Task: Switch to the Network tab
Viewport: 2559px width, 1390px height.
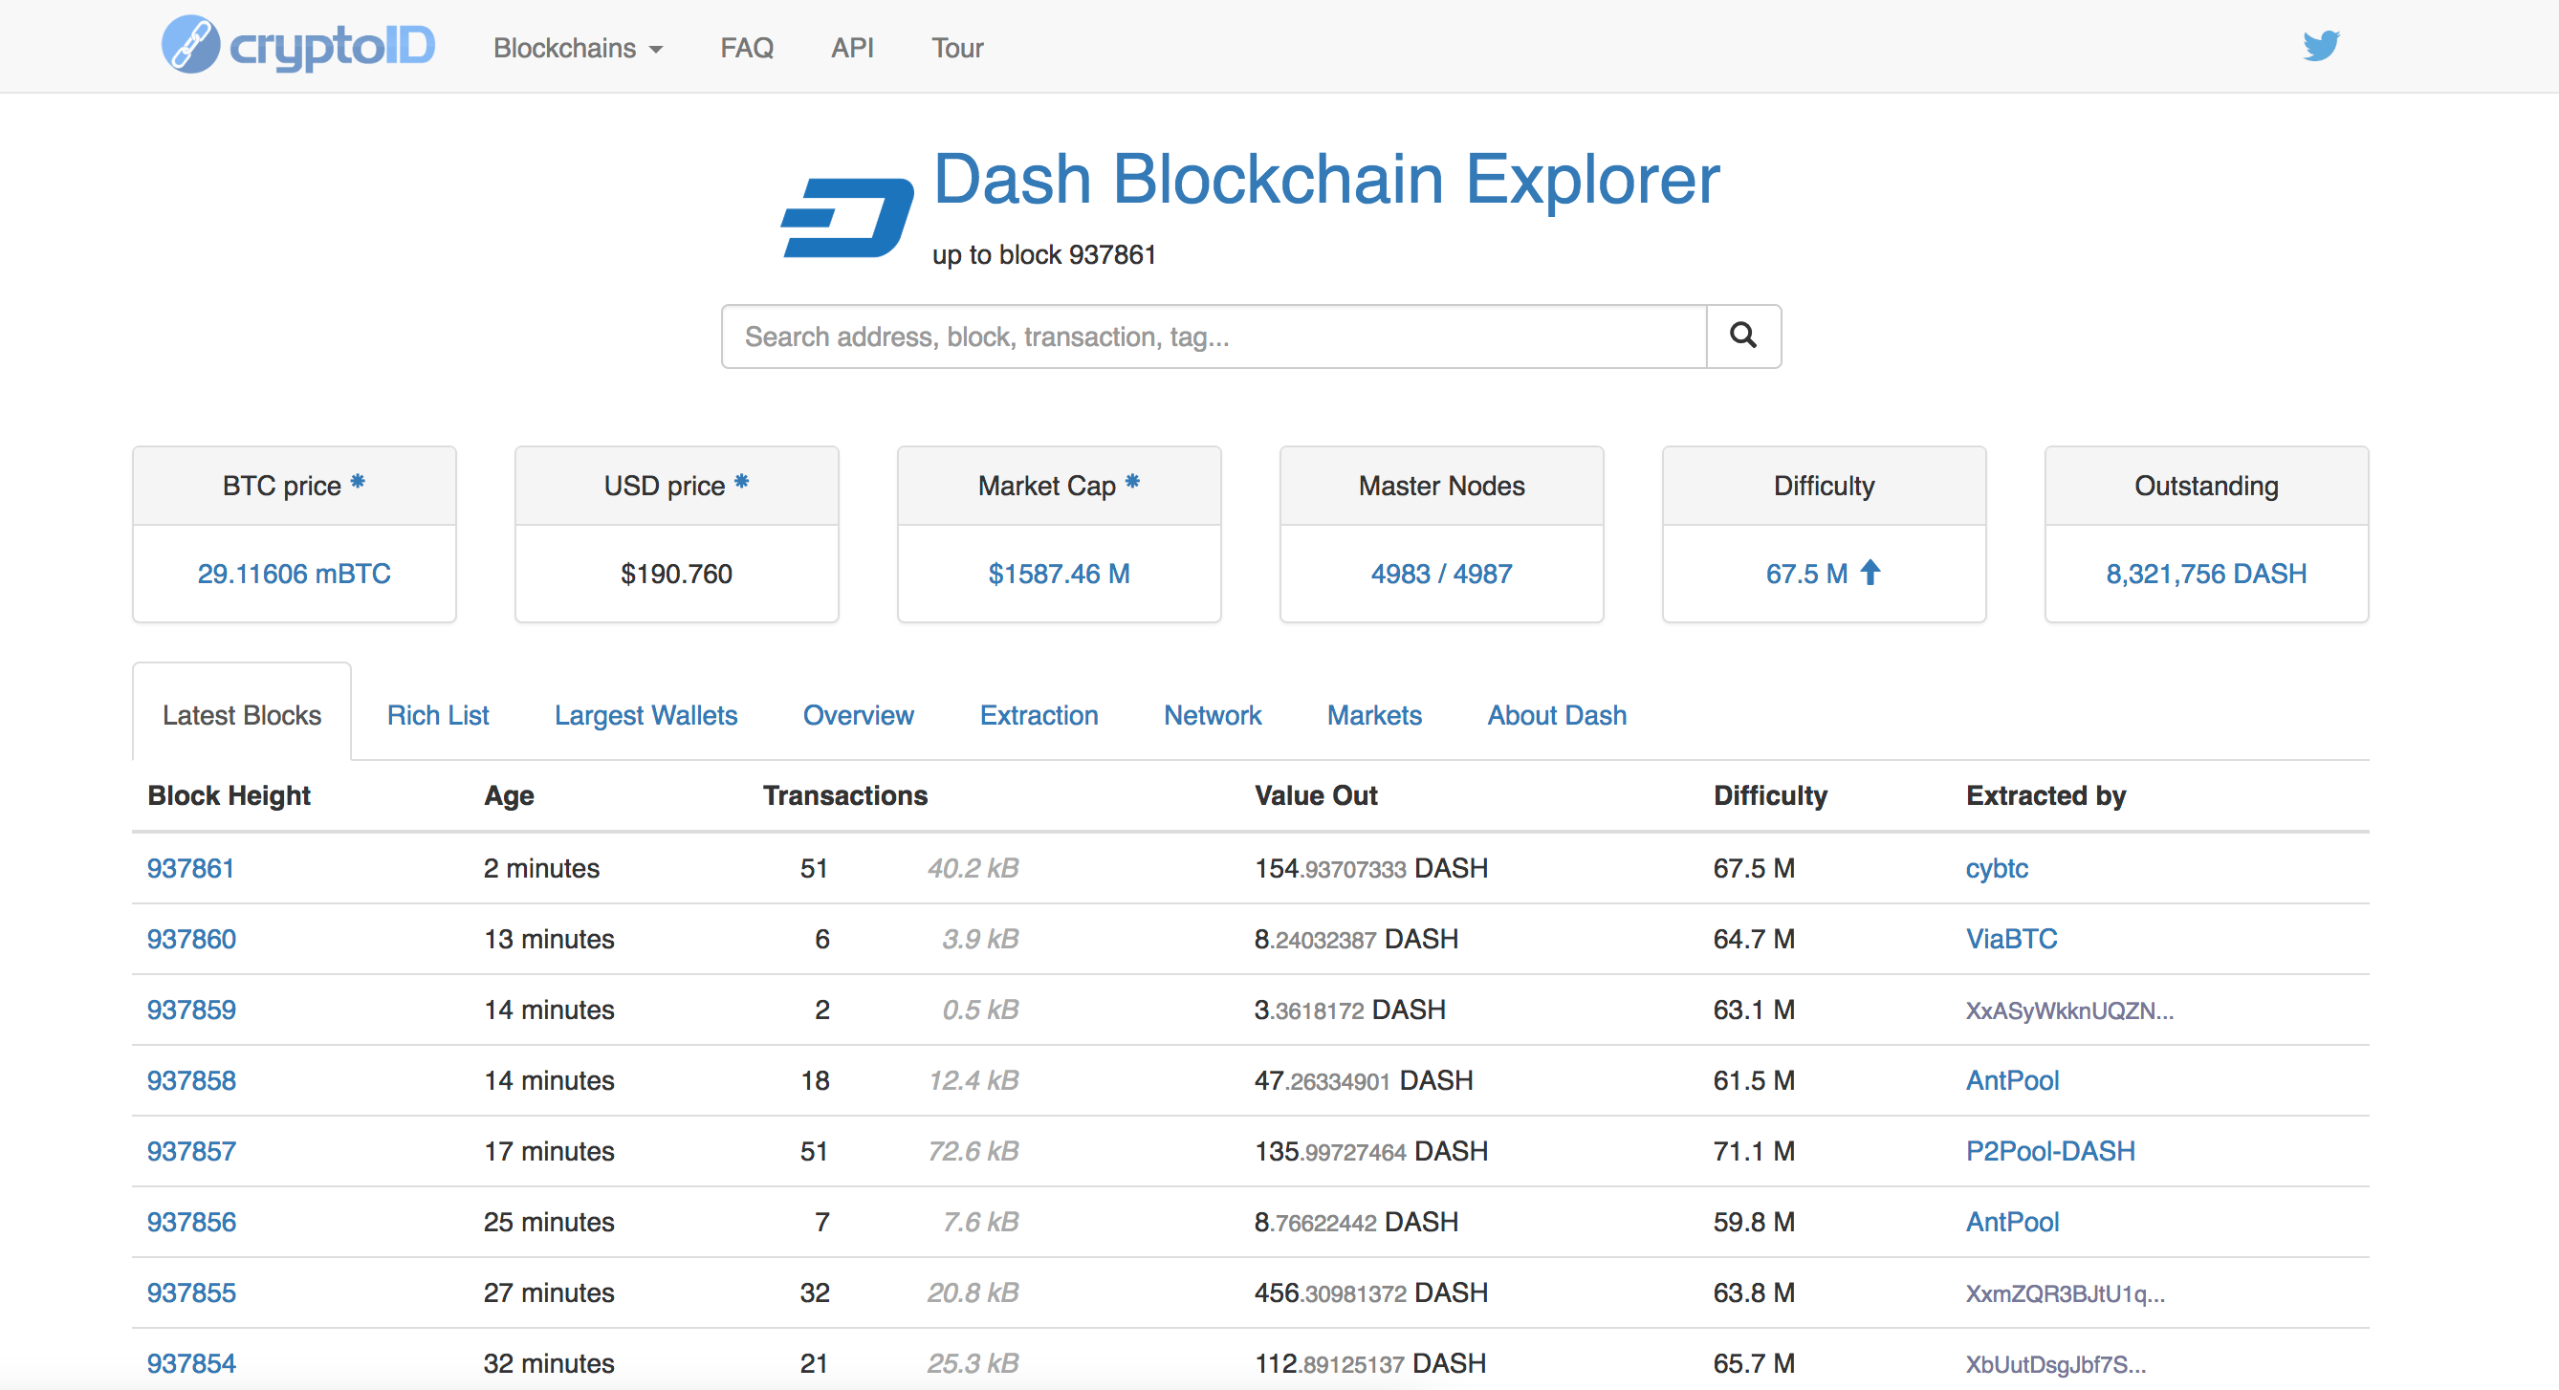Action: click(x=1213, y=715)
